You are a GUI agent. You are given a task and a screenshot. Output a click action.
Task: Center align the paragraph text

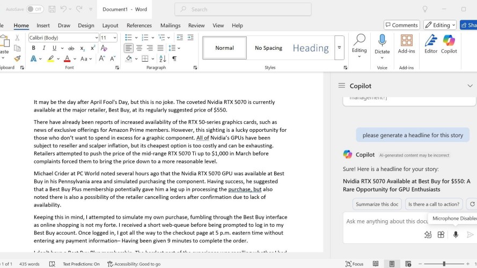(x=140, y=48)
